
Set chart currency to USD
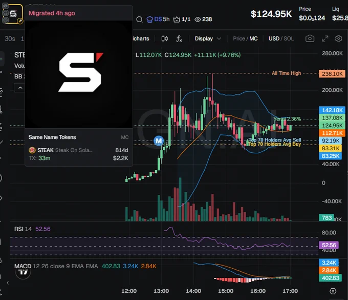[x=274, y=38]
